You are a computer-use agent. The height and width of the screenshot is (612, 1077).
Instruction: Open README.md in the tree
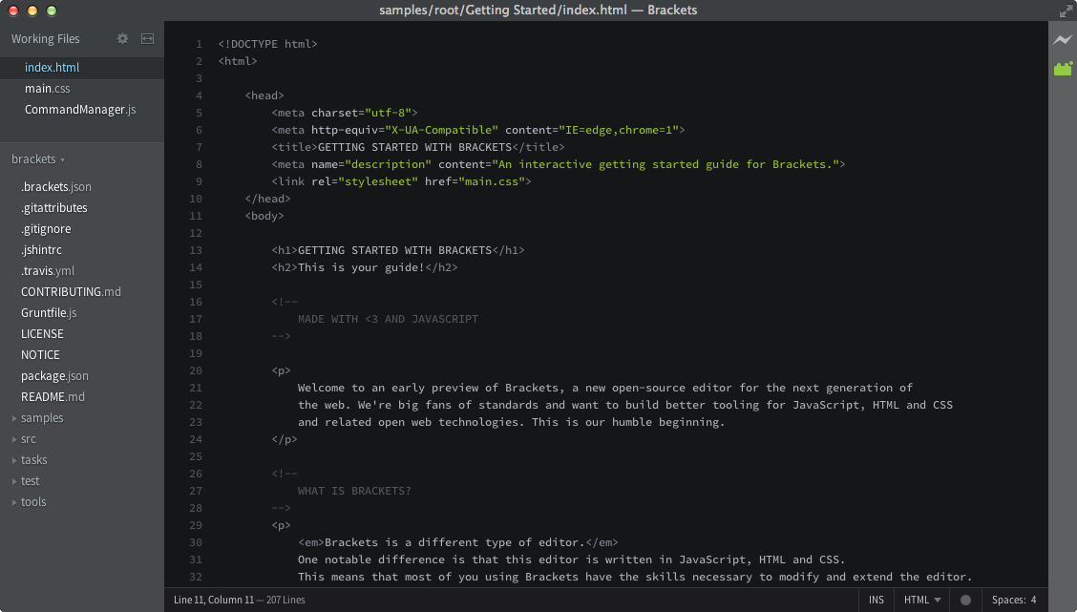53,397
